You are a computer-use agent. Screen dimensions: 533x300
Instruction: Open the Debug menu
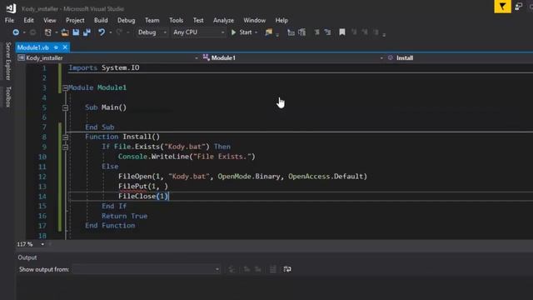pyautogui.click(x=126, y=20)
